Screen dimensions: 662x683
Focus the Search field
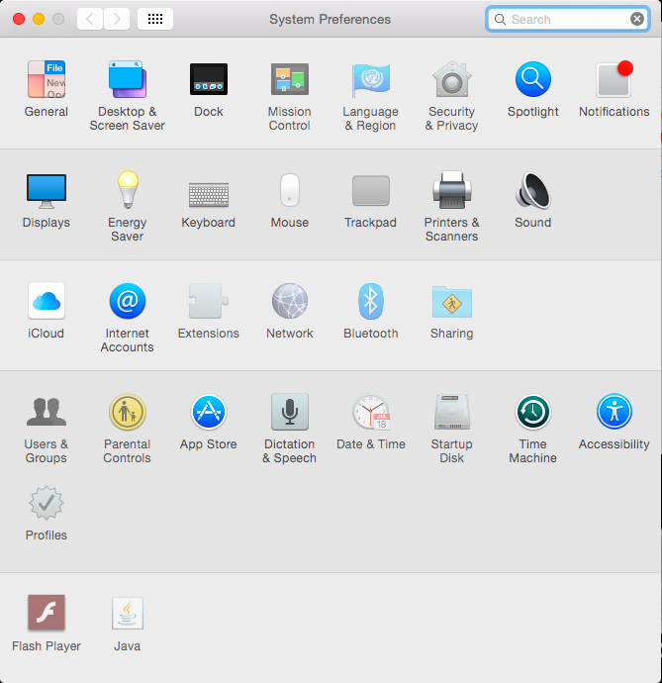[568, 19]
